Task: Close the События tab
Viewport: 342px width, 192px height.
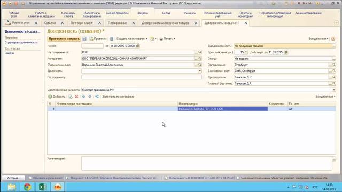Action: pyautogui.click(x=62, y=23)
